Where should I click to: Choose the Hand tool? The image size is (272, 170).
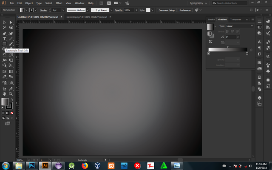pyautogui.click(x=4, y=93)
